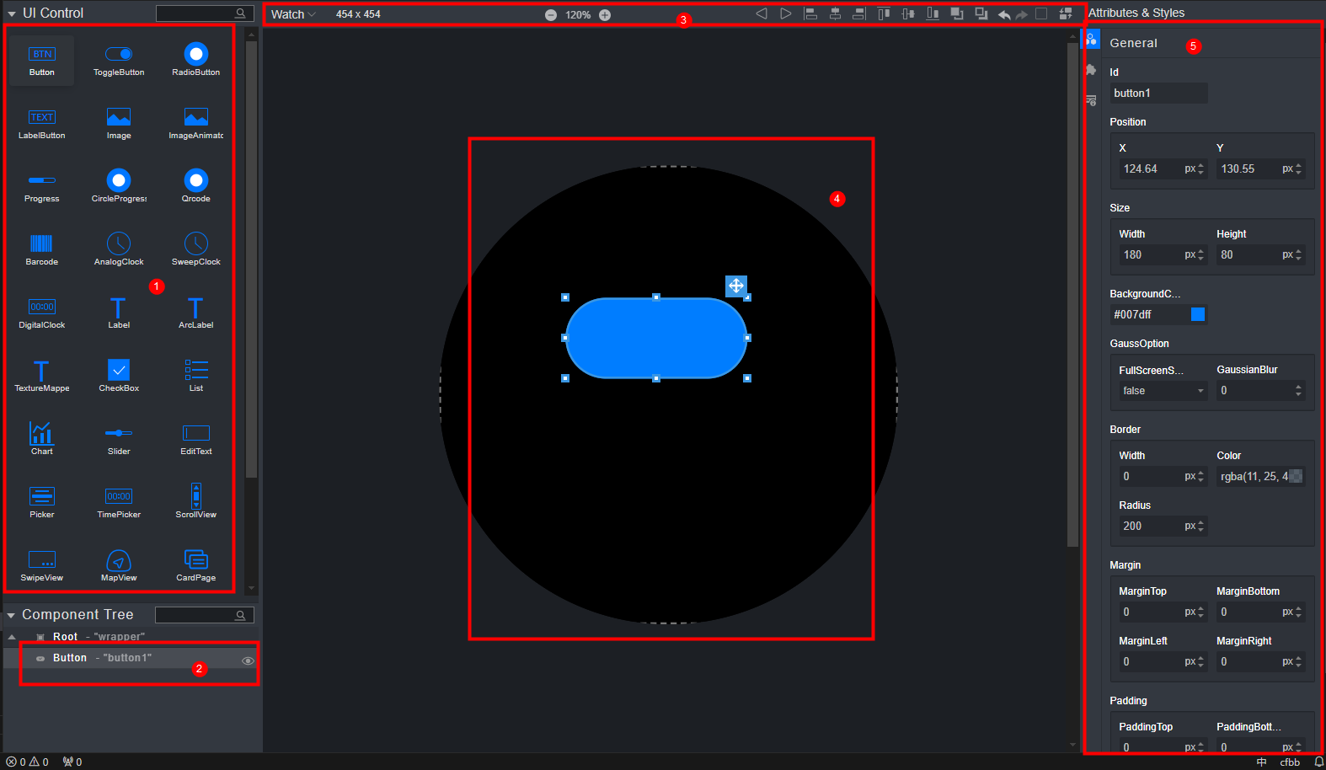
Task: Click the BackgroundColor blue swatch
Action: coord(1197,314)
